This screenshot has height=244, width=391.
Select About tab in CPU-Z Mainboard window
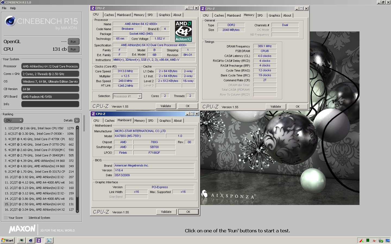pyautogui.click(x=178, y=121)
